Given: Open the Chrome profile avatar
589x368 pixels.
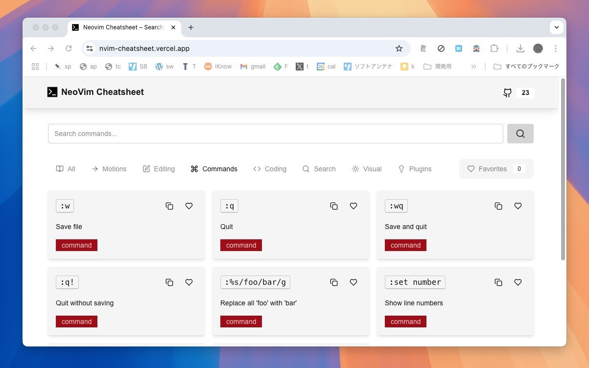Looking at the screenshot, I should (538, 48).
